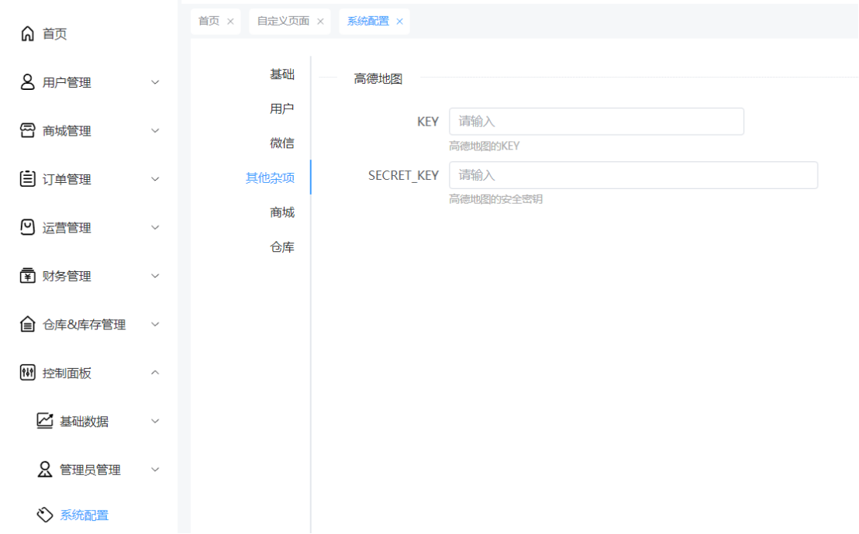859x534 pixels.
Task: Click the 订单管理 clipboard icon
Action: 27,178
